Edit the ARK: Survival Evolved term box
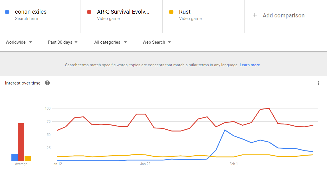The width and height of the screenshot is (327, 181). (x=121, y=17)
